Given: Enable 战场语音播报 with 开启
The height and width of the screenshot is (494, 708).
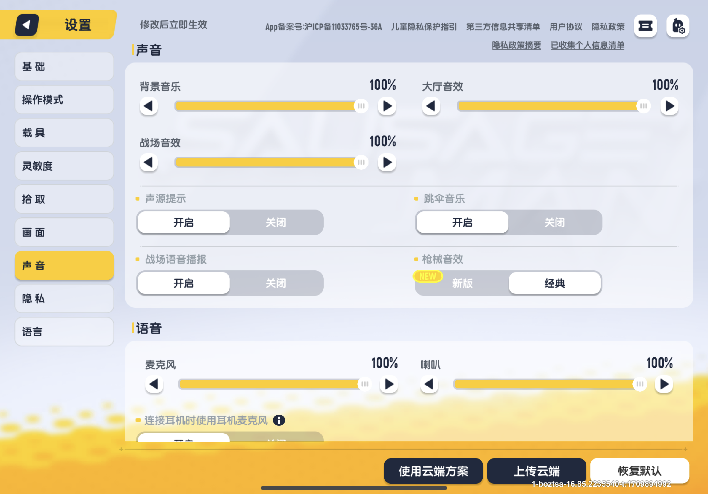Looking at the screenshot, I should 184,283.
